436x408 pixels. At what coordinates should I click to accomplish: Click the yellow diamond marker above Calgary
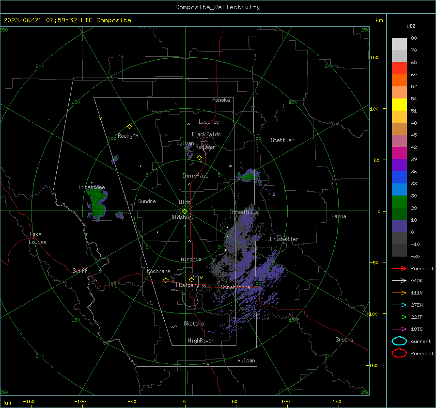191,279
